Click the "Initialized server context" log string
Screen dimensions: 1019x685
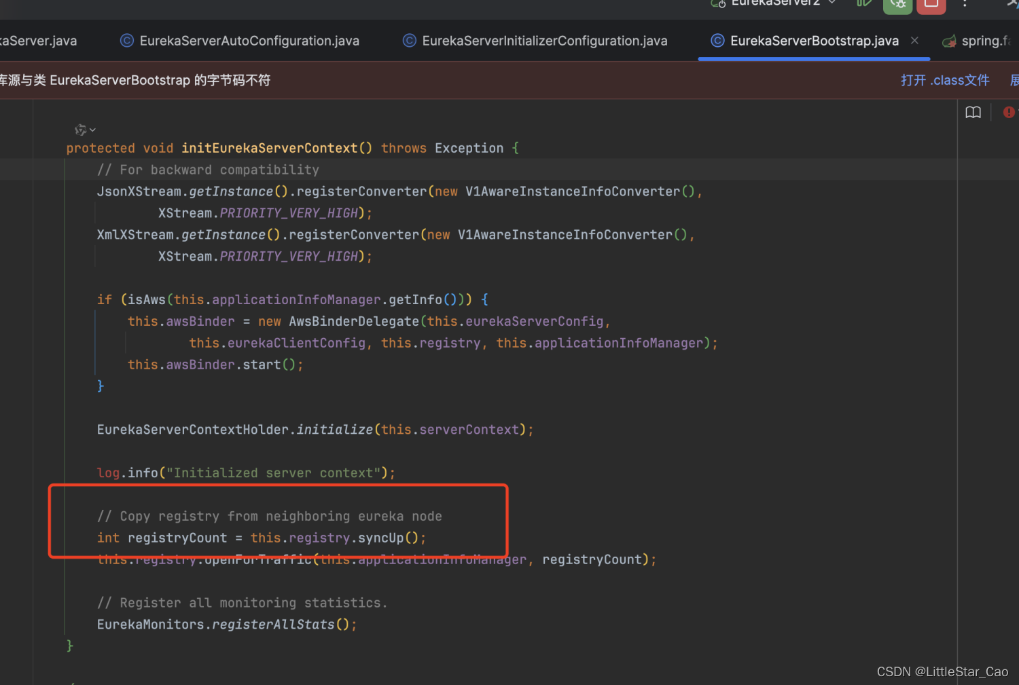[274, 473]
